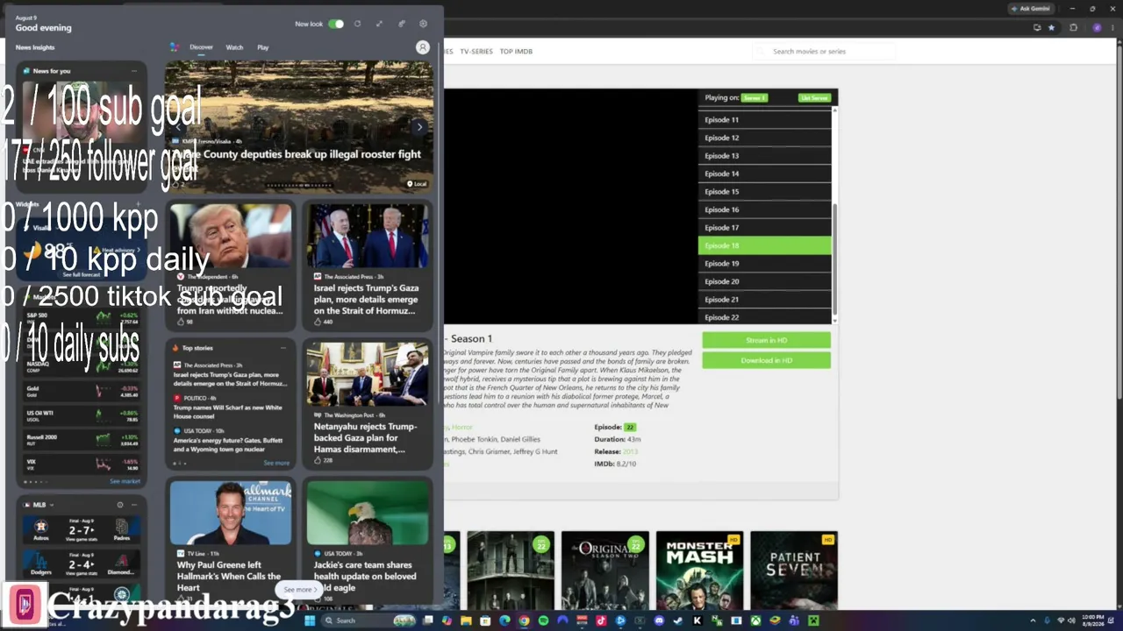The width and height of the screenshot is (1123, 631).
Task: Select Episode 13 in the episode list
Action: [x=764, y=156]
